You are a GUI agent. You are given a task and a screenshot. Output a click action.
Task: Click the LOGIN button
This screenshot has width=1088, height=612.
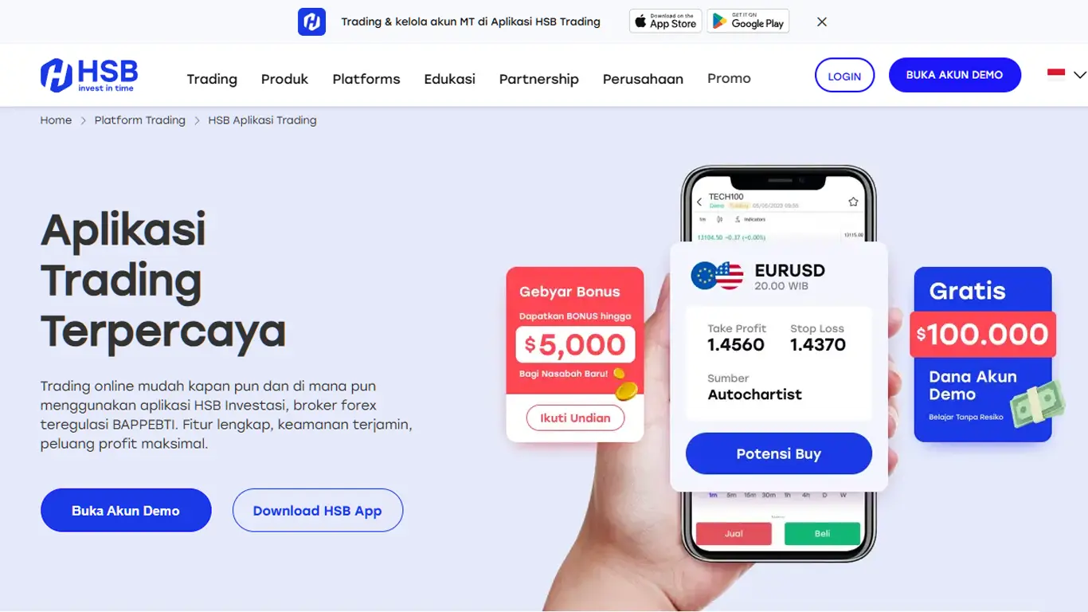click(x=844, y=76)
